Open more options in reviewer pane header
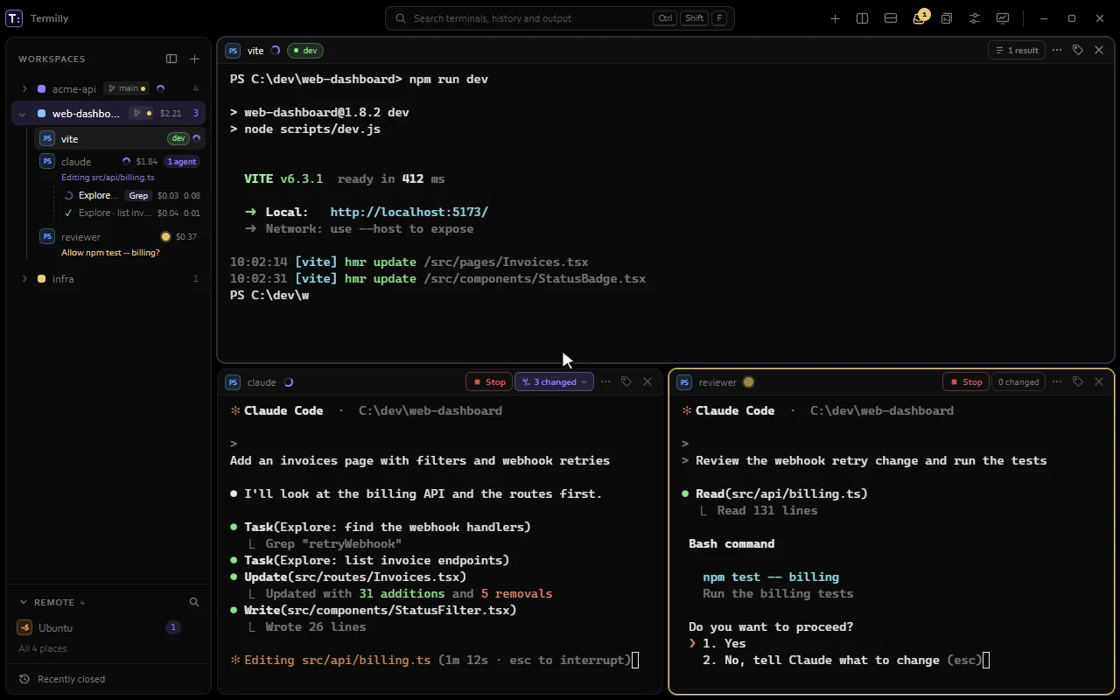This screenshot has width=1120, height=700. [x=1057, y=381]
